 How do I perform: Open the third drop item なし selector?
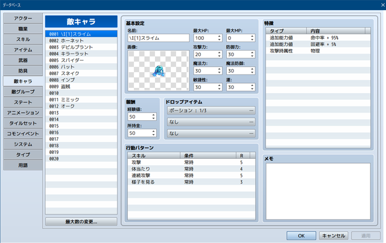point(211,134)
